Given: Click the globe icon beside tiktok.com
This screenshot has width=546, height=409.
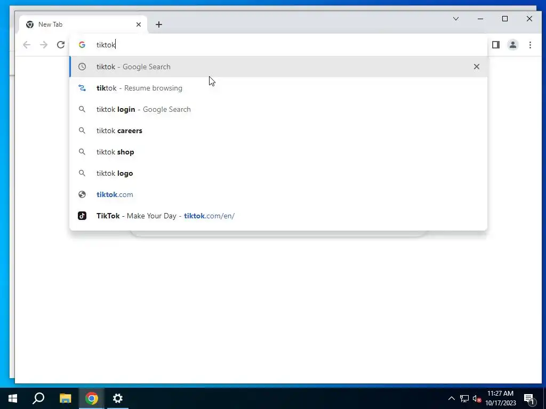Looking at the screenshot, I should 82,194.
